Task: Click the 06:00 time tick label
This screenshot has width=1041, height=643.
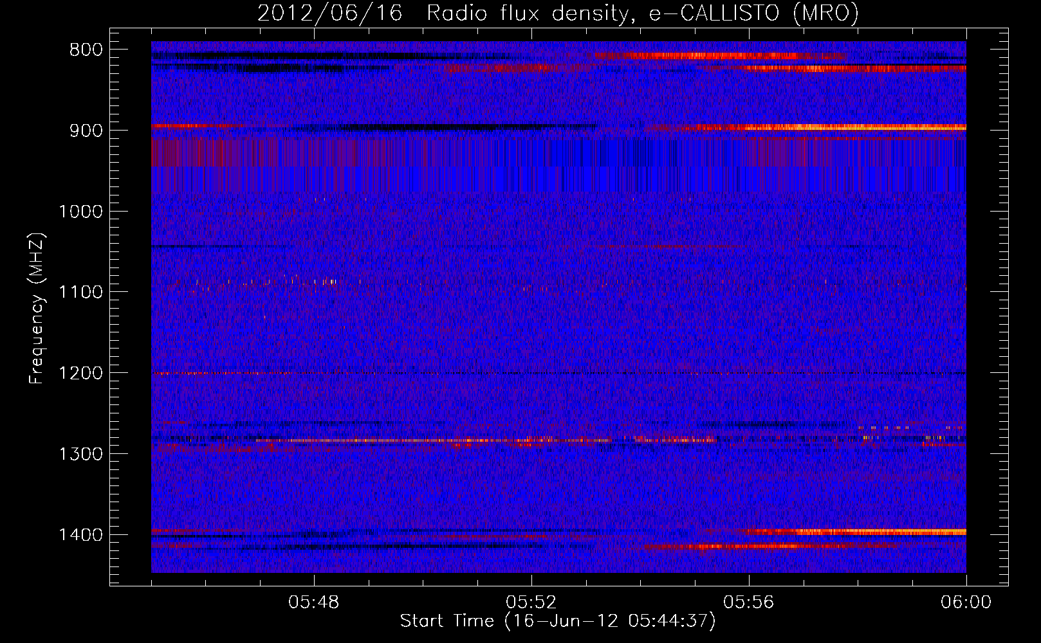Action: click(x=966, y=602)
